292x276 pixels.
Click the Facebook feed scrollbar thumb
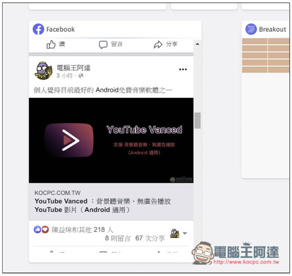[197, 121]
